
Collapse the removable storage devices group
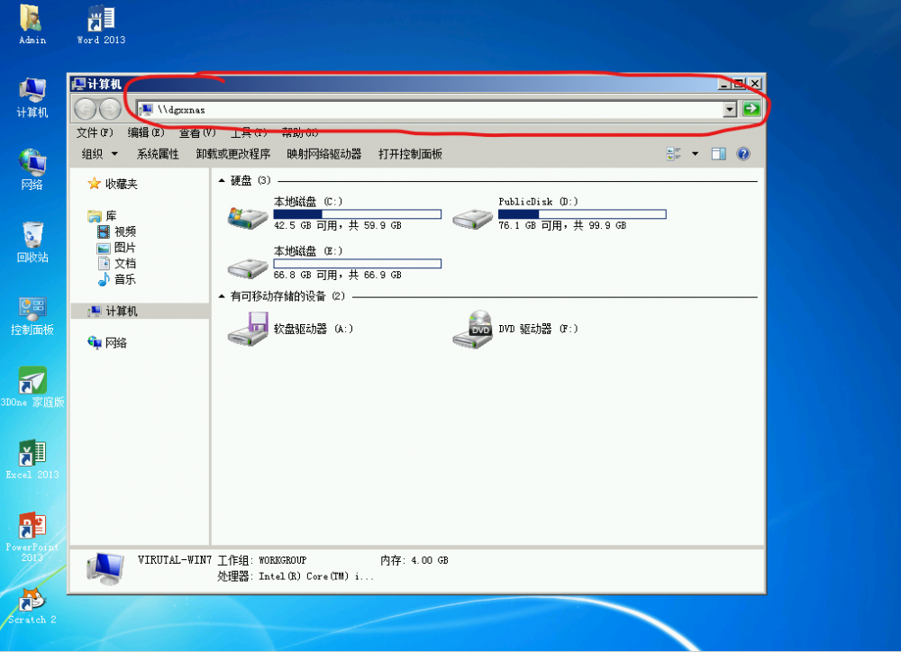[x=223, y=296]
